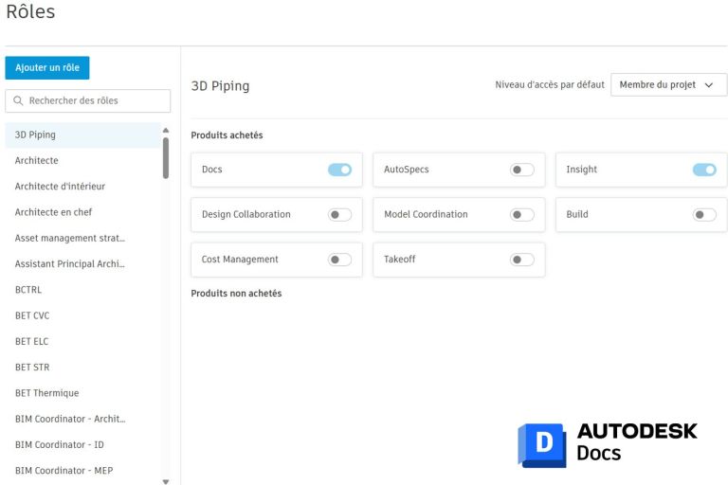This screenshot has width=728, height=485.
Task: Focus the Rechercher des rôles search field
Action: click(88, 100)
